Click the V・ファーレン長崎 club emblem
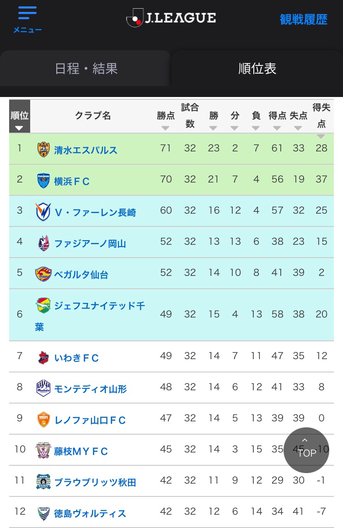This screenshot has height=528, width=343. [43, 212]
